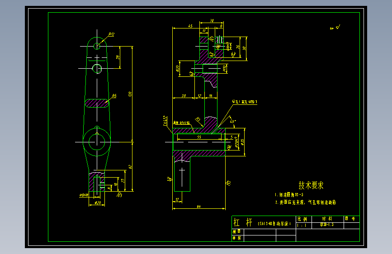Click the ø8H8 hole dimension label
Viewport: 392px width, 254px height.
84,195
